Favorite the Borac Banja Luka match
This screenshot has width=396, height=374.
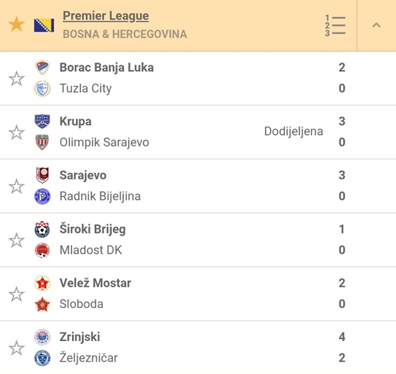coord(16,78)
